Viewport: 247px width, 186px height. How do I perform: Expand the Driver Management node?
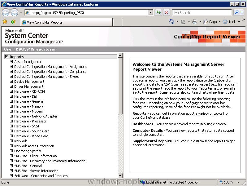point(11,86)
